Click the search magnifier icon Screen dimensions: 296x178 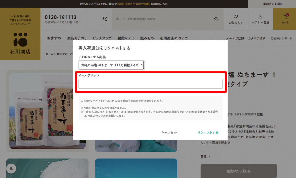click(216, 19)
